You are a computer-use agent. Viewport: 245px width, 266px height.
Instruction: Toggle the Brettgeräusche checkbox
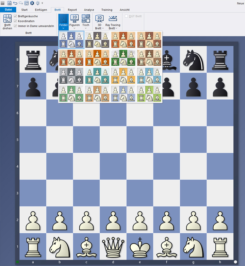coord(15,16)
